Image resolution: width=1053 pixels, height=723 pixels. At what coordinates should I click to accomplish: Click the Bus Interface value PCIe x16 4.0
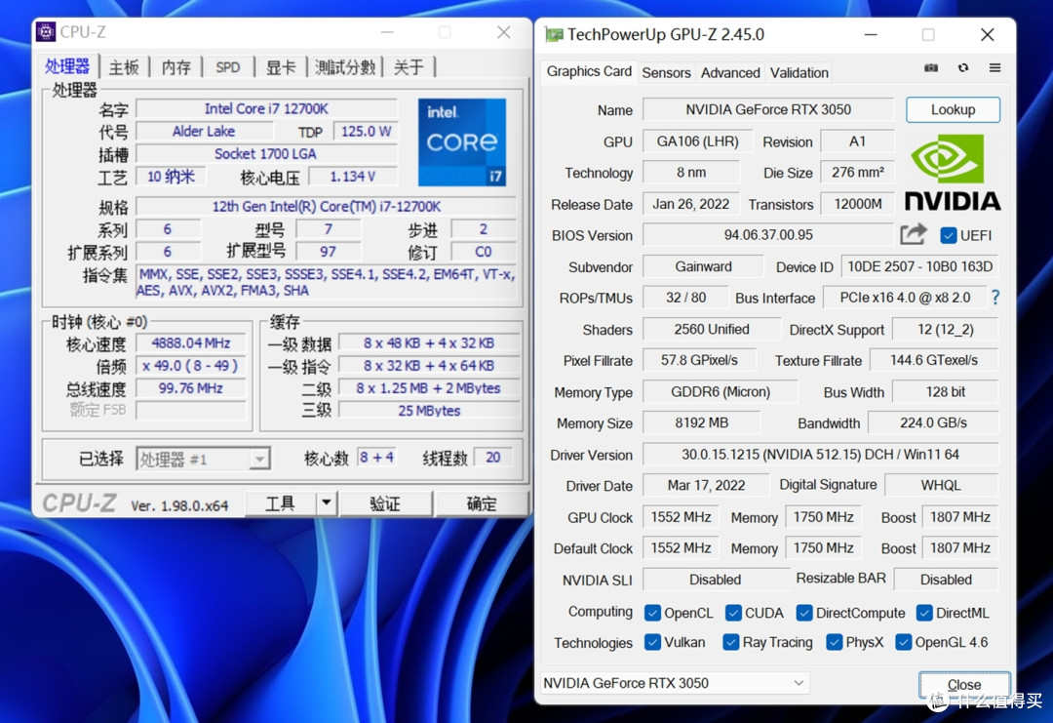point(905,298)
